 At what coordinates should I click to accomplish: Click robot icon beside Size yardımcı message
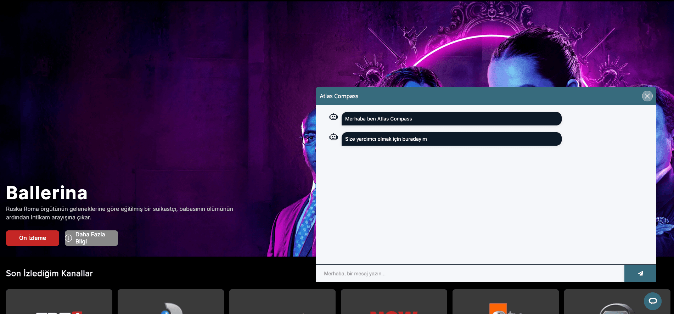pyautogui.click(x=333, y=137)
